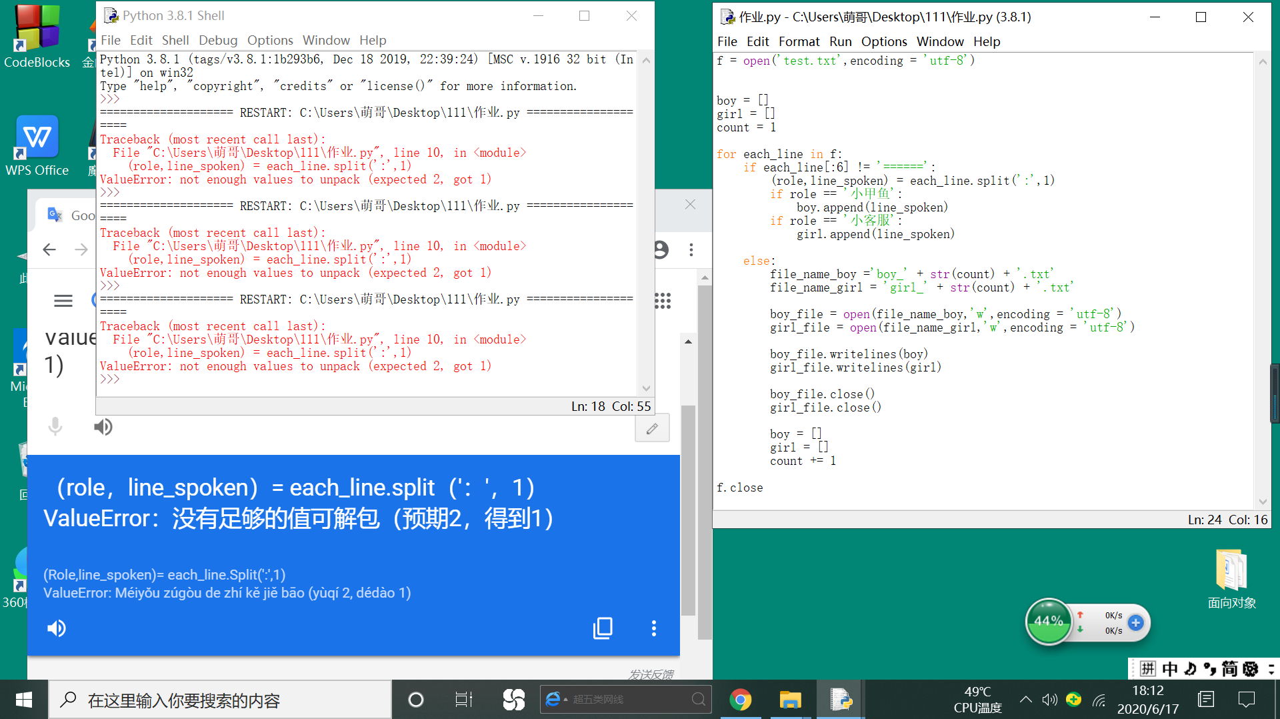Screen dimensions: 1280x719
Task: Open File menu in 作业.py editor
Action: (x=727, y=41)
